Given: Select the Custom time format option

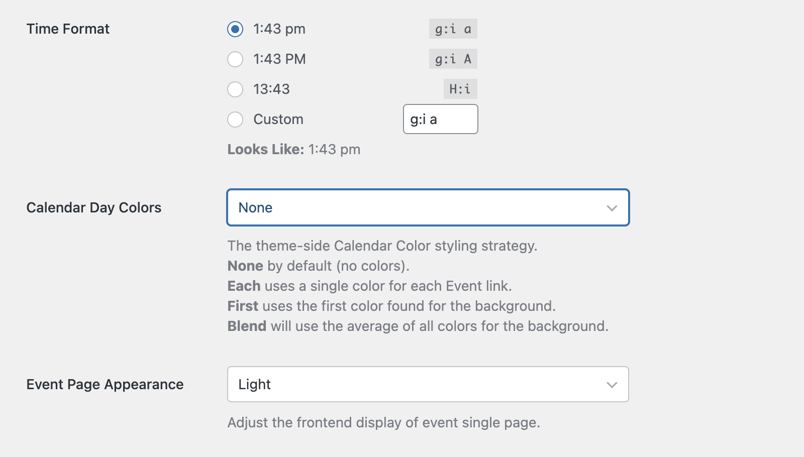Looking at the screenshot, I should click(235, 120).
